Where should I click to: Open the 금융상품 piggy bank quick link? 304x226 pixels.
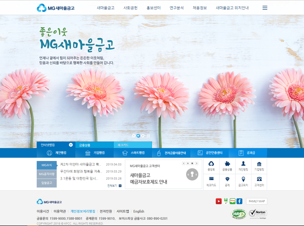(227, 166)
